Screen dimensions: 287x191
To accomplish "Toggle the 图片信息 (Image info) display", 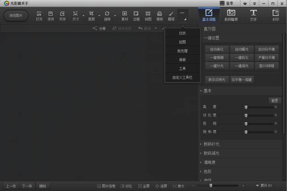I will pos(106,186).
